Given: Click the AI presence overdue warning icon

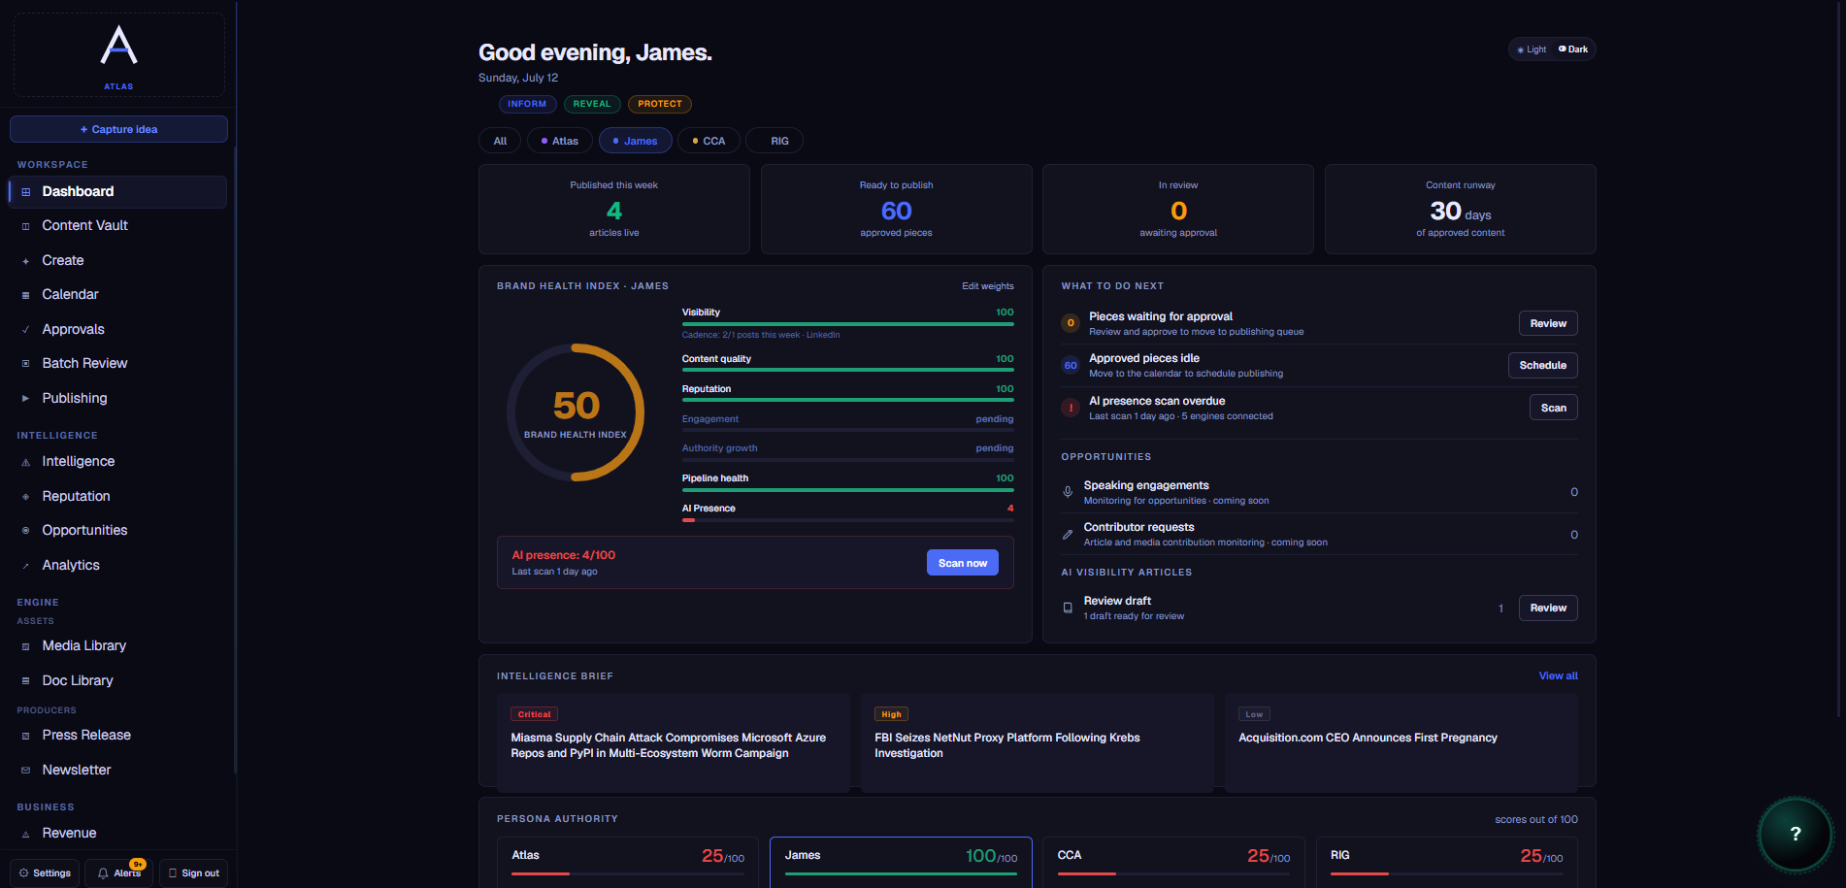Looking at the screenshot, I should point(1071,408).
